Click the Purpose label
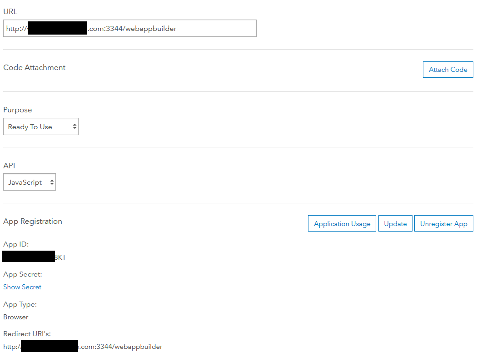Screen dimensions: 477x358 [x=18, y=110]
